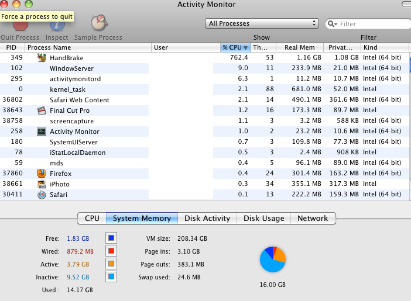Switch to the Disk Usage tab
Viewport: 411px width, 301px height.
(x=263, y=218)
